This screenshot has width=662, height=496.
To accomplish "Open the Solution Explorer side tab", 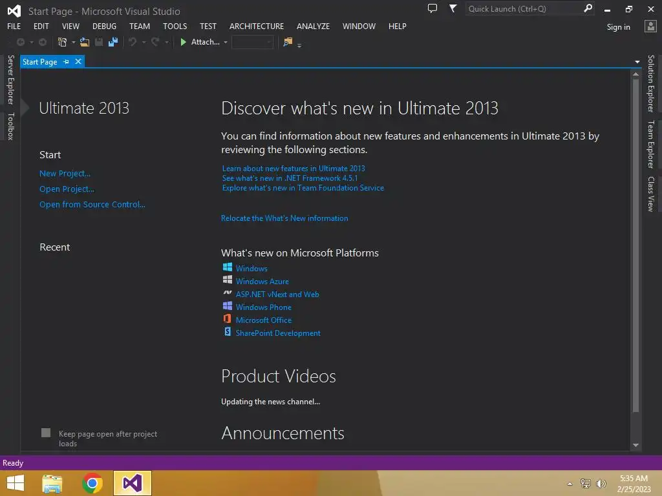I will (x=650, y=83).
